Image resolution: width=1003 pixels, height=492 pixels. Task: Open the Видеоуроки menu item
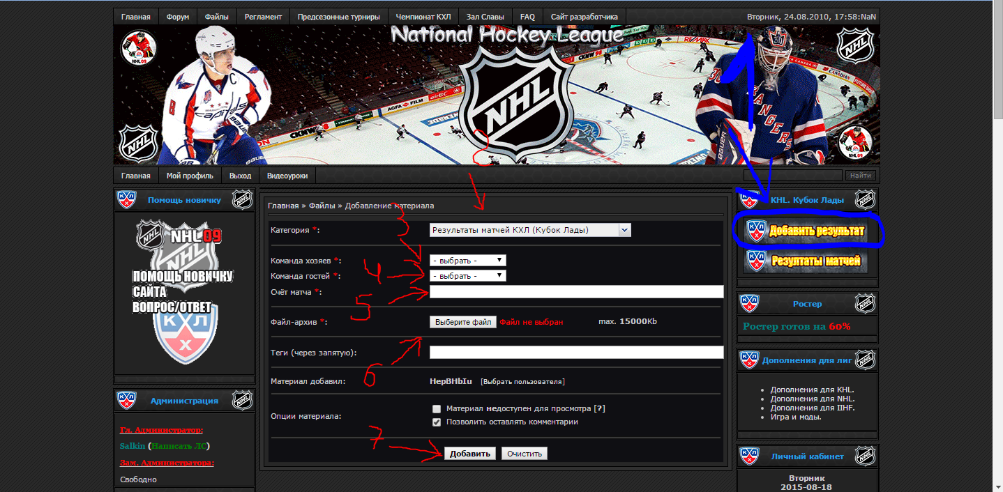pyautogui.click(x=287, y=176)
